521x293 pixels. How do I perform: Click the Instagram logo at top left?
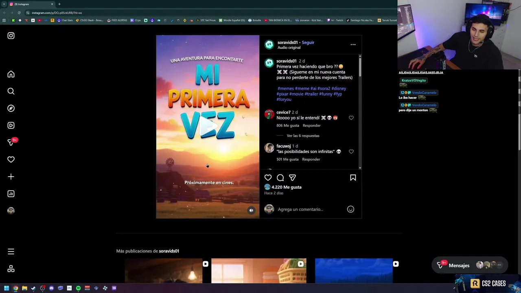pos(11,35)
